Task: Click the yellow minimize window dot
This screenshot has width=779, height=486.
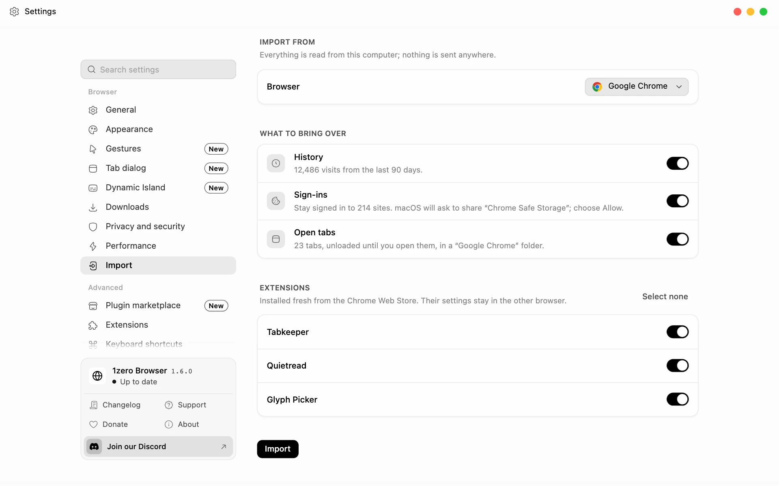Action: (x=751, y=12)
